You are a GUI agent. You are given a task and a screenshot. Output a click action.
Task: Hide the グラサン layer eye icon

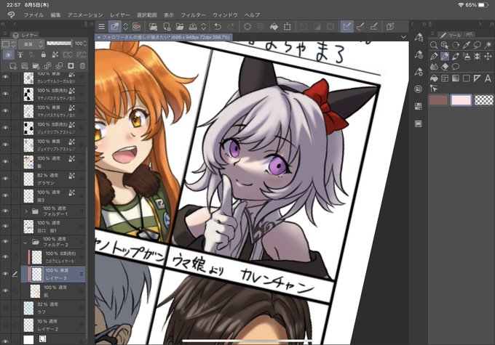[x=5, y=179]
